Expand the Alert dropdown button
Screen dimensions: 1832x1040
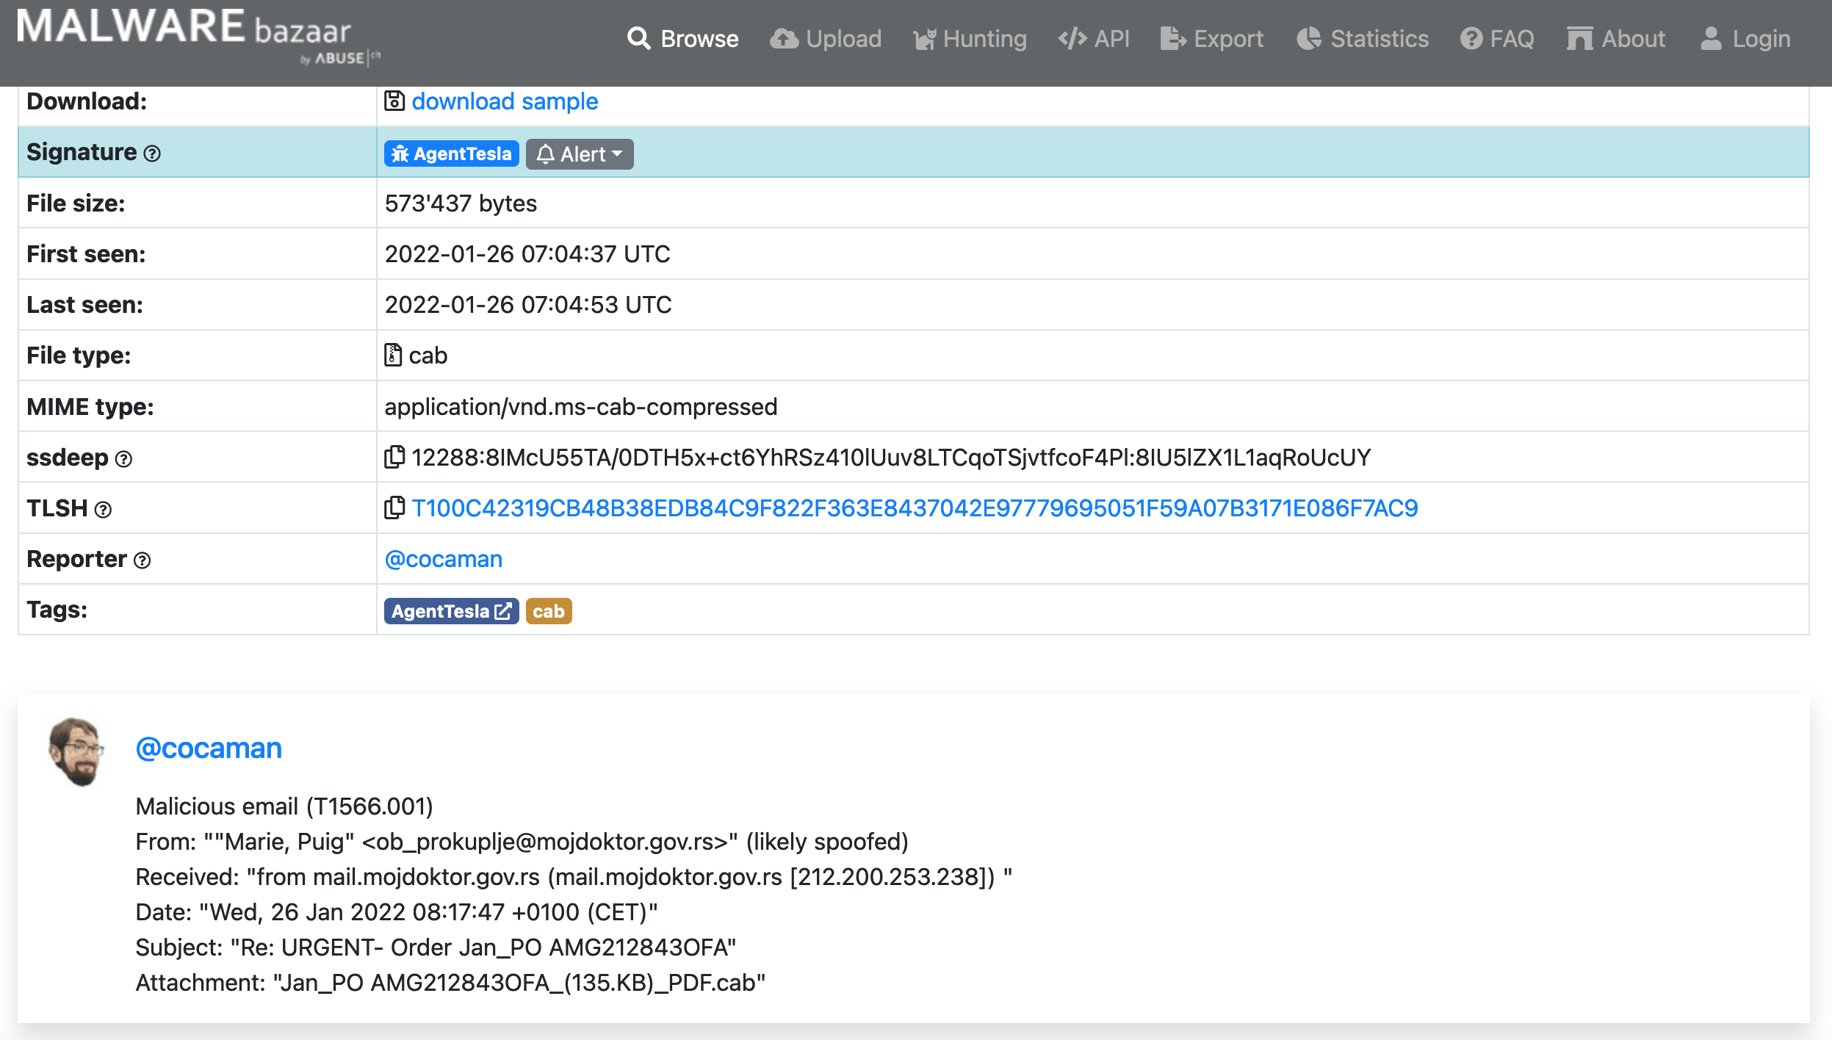coord(579,154)
